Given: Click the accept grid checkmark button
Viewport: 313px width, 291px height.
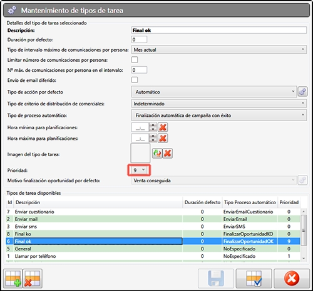Looking at the screenshot, I should tap(254, 279).
